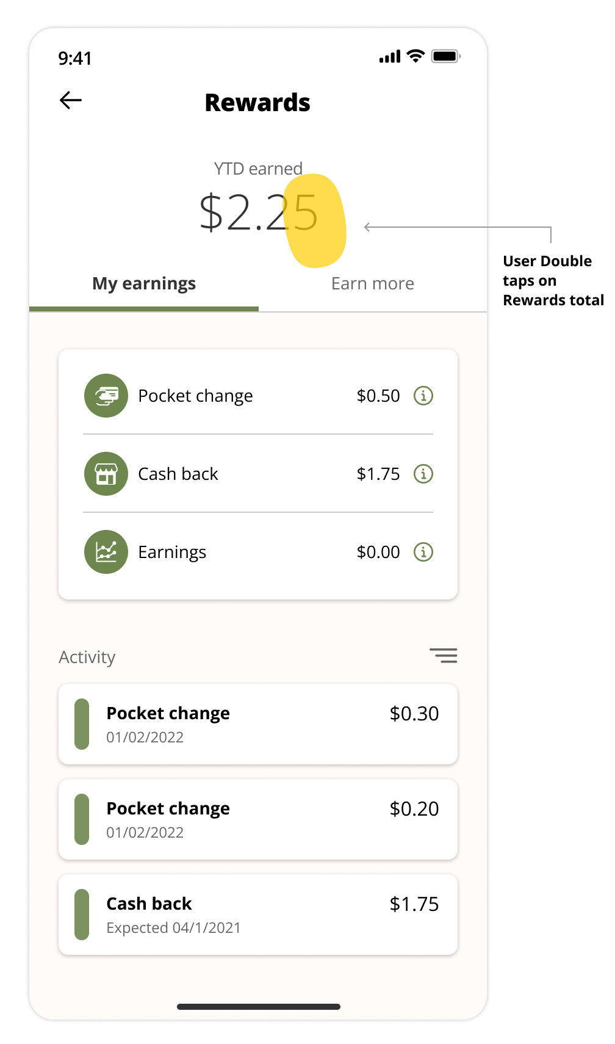
Task: Open the $0.30 Pocket change activity
Action: (258, 724)
